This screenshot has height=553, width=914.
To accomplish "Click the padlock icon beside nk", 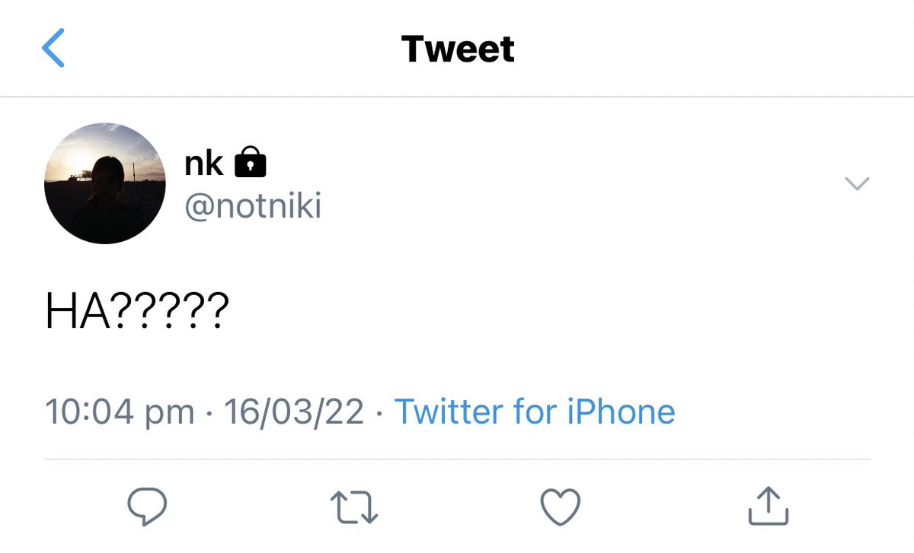I will pyautogui.click(x=249, y=162).
